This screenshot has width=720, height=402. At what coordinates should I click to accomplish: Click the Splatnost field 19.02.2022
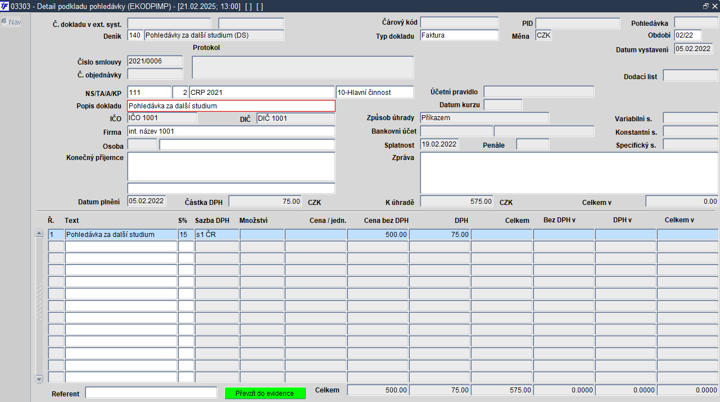[x=440, y=144]
